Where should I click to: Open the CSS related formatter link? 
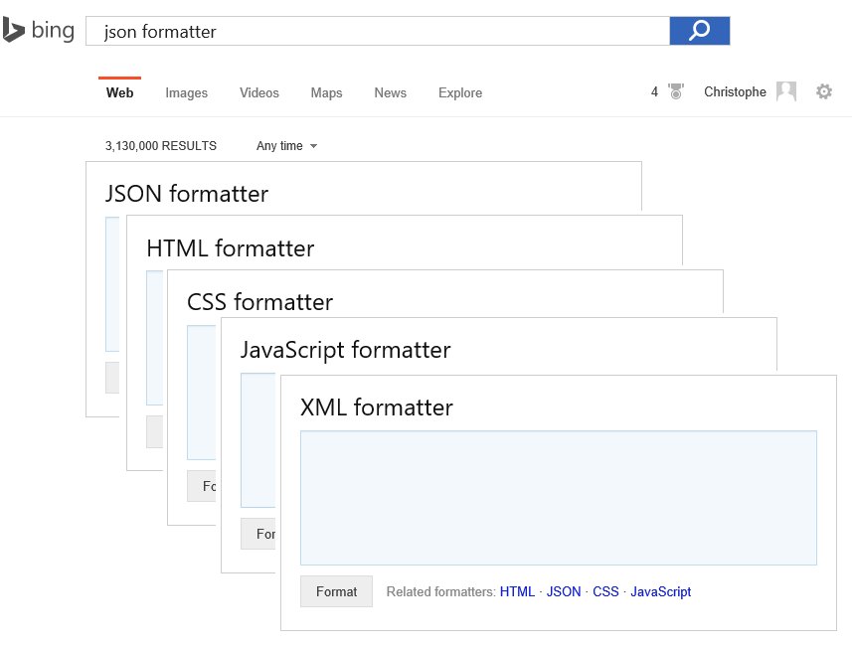[x=605, y=591]
